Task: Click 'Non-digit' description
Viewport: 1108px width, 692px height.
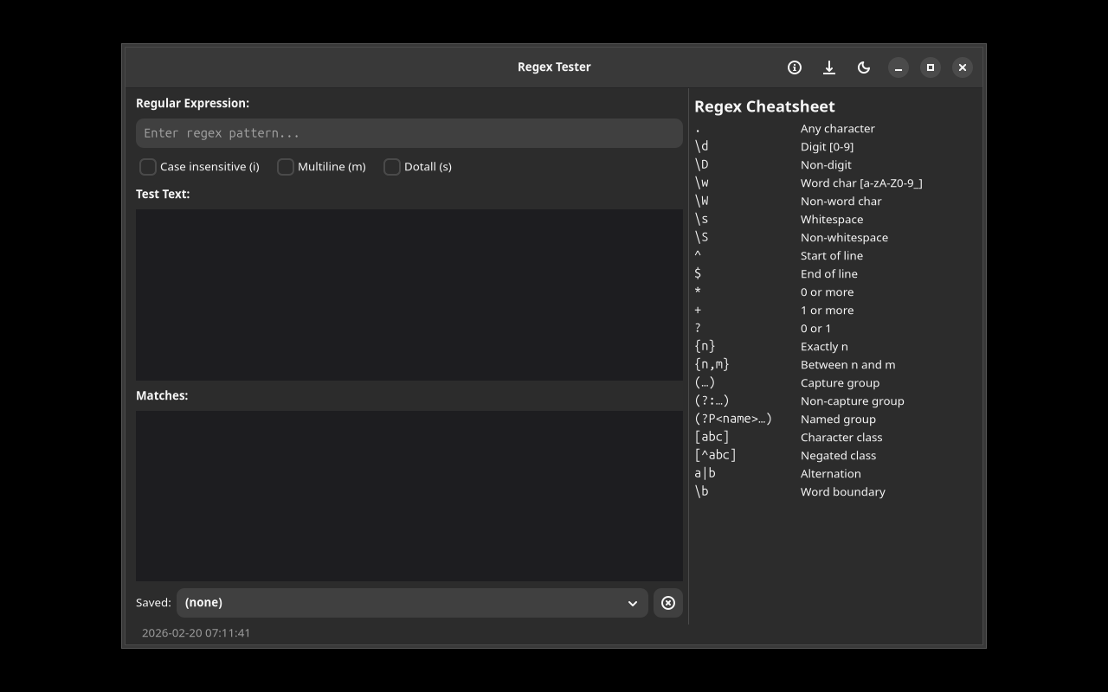Action: (826, 164)
